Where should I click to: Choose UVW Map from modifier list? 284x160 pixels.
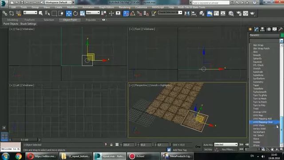(258, 116)
